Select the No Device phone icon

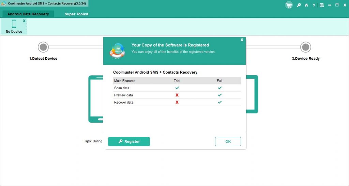[14, 24]
